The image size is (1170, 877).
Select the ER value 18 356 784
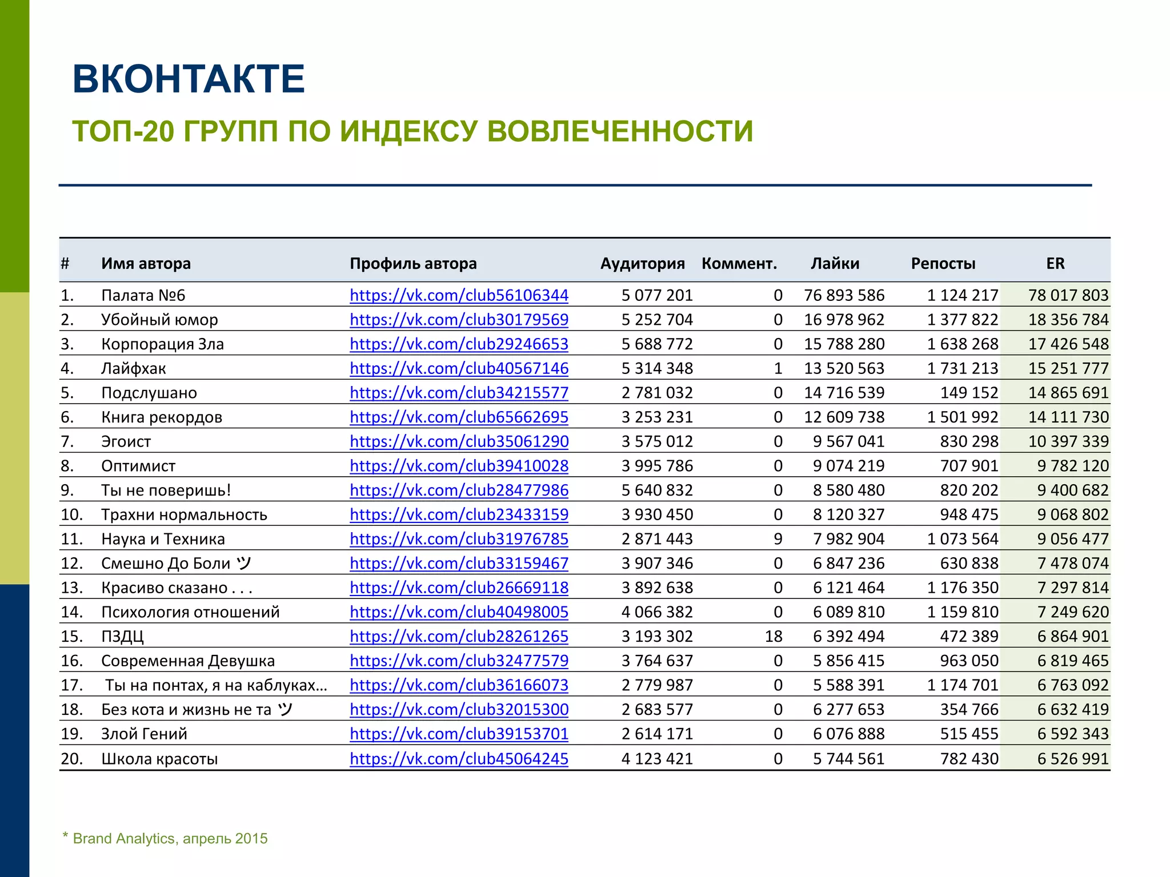(1068, 320)
